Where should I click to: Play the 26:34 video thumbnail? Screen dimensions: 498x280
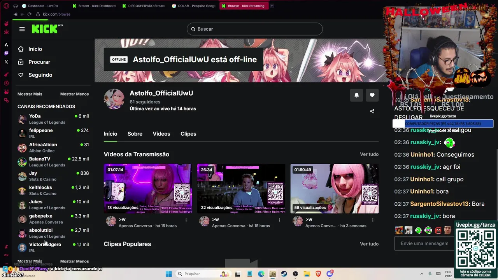(241, 189)
